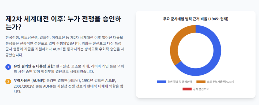This screenshot has width=259, height=105.
Task: Click the 의회 무력사용권(AUMF) legend label
Action: click(x=220, y=82)
